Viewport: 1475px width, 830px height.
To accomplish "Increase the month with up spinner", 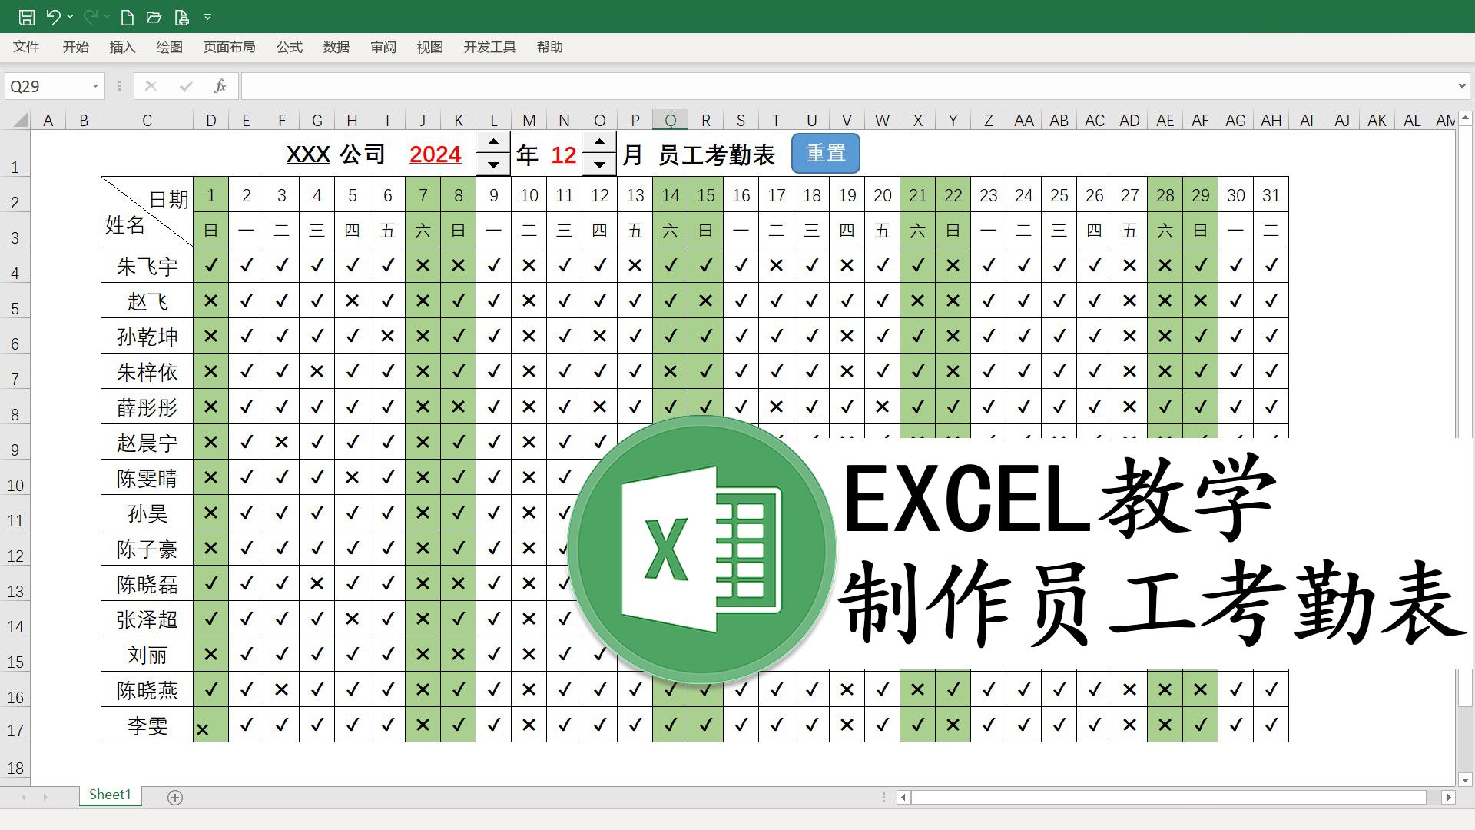I will tap(599, 142).
